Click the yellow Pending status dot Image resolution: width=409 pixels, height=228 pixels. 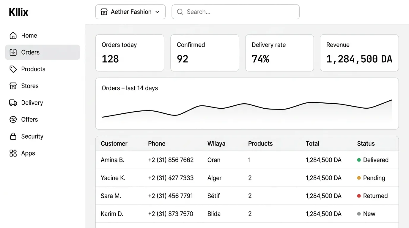tap(359, 178)
